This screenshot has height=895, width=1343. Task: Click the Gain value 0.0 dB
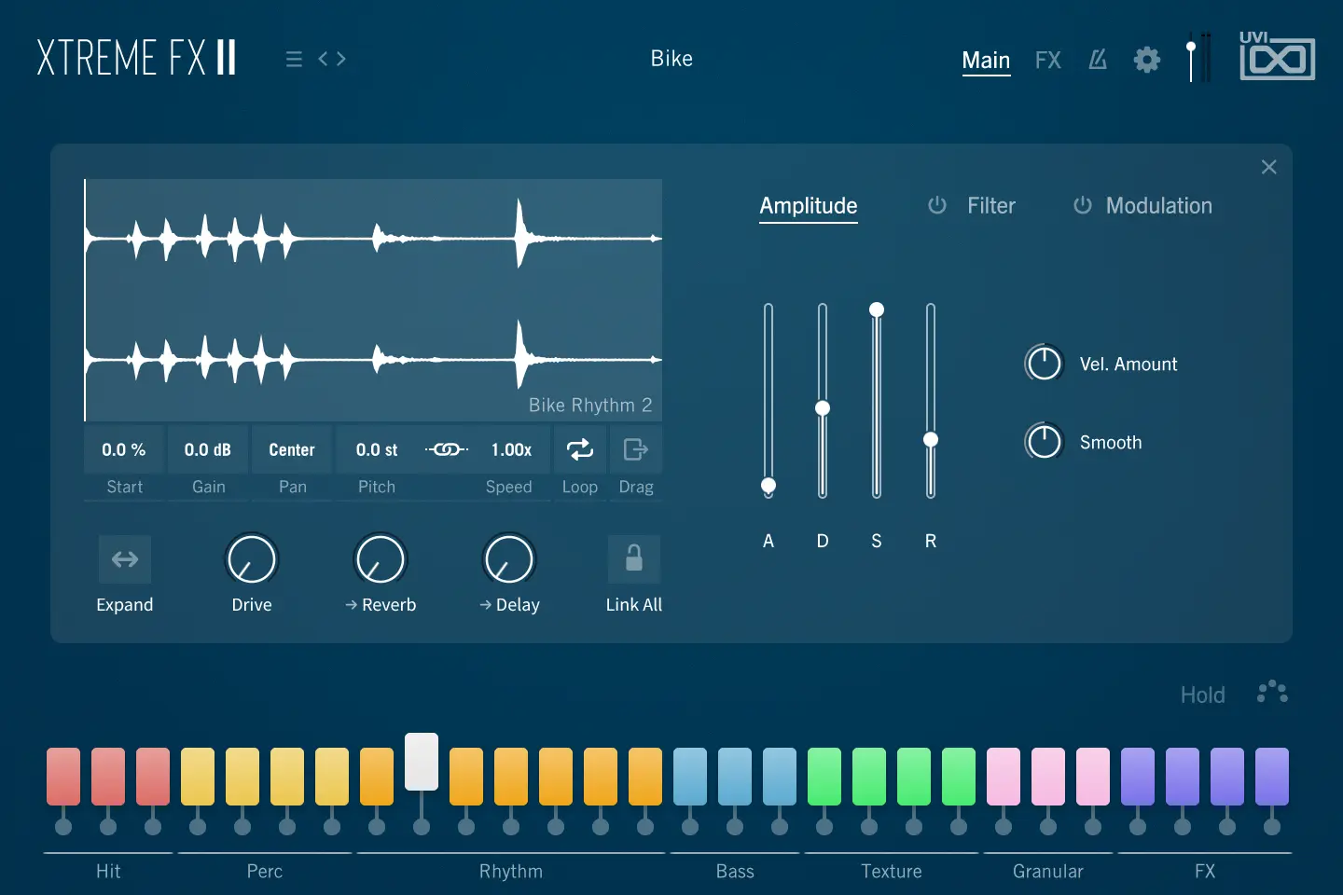tap(208, 449)
